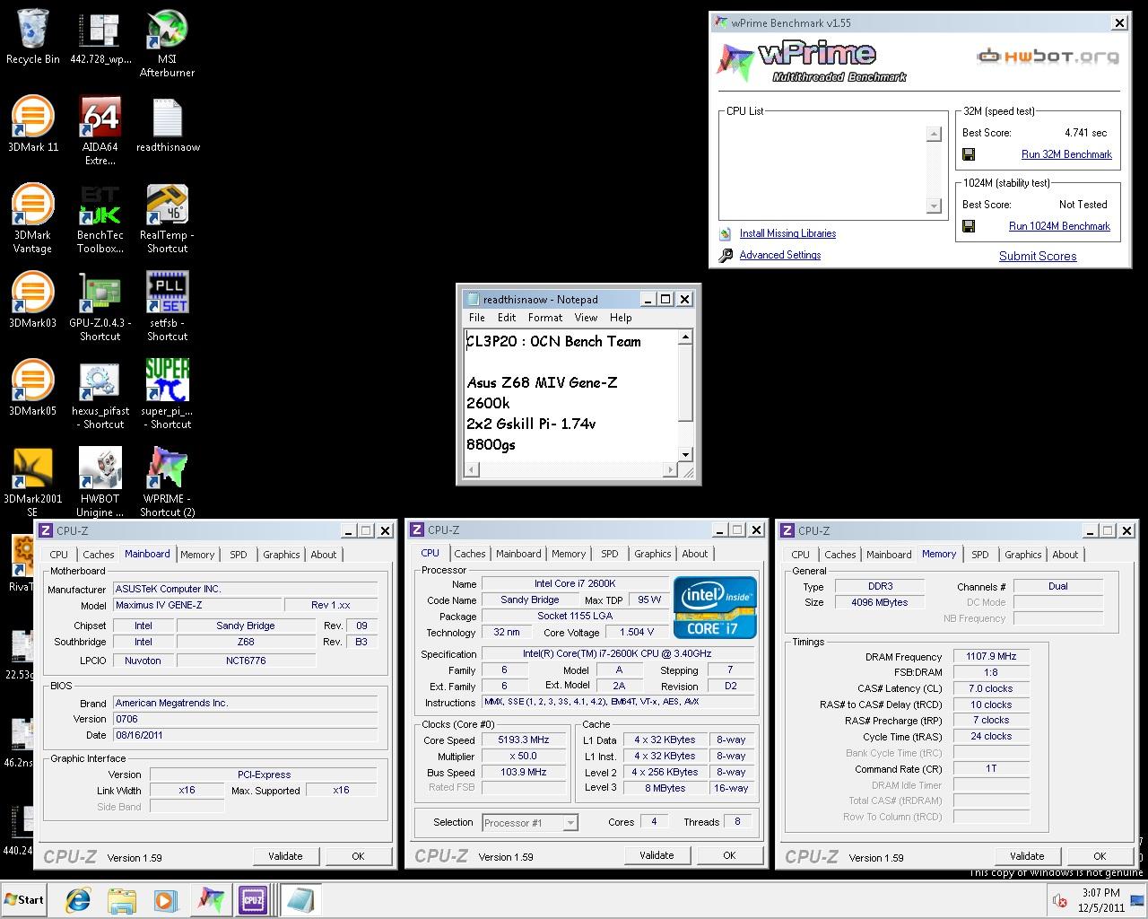This screenshot has width=1148, height=919.
Task: Open Notepad Help menu
Action: pos(621,318)
